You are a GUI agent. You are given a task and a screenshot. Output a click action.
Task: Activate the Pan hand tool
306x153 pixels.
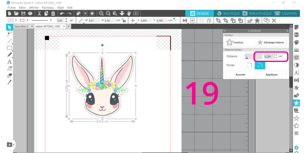click(x=129, y=13)
